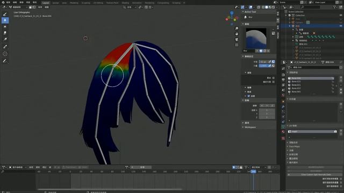
Task: Select the Smear weight tool
Action: tap(5, 33)
